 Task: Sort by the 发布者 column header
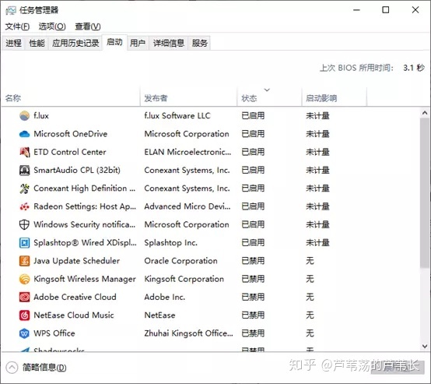[x=188, y=97]
